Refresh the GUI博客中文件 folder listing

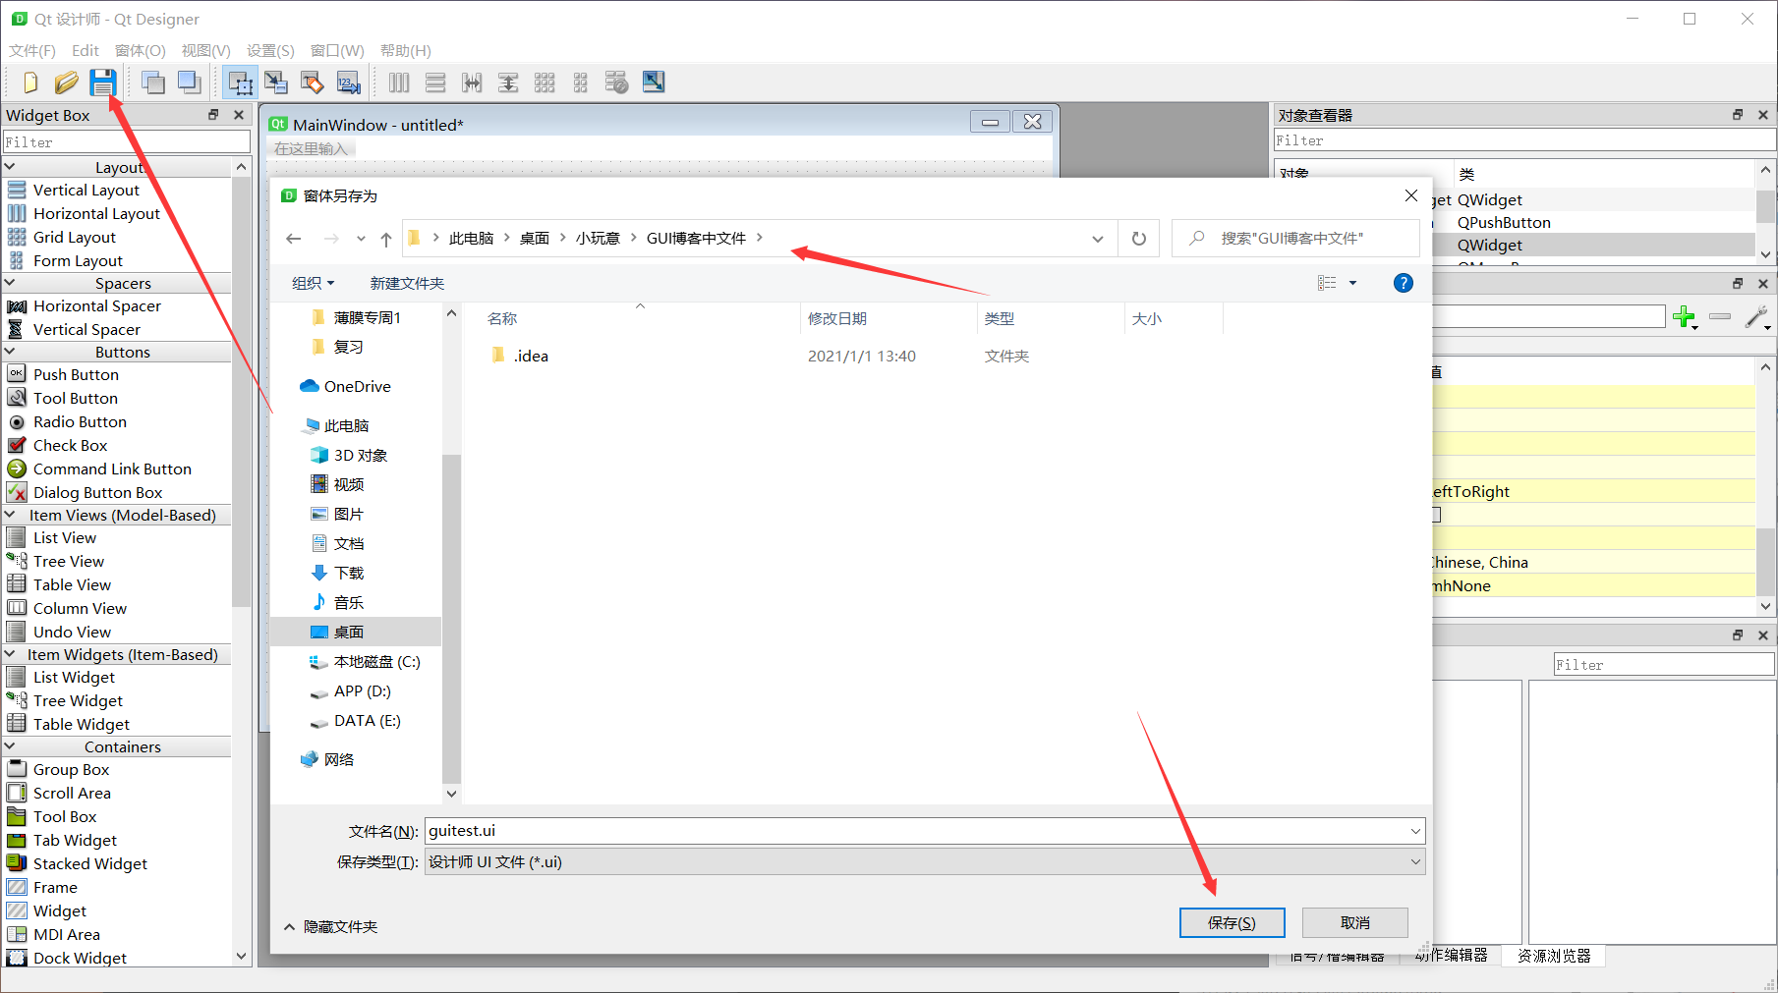point(1138,238)
